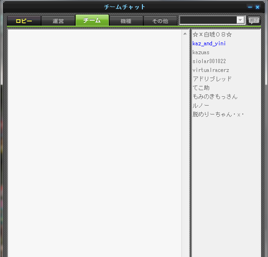
Task: Select member ルノー in the list
Action: [201, 106]
